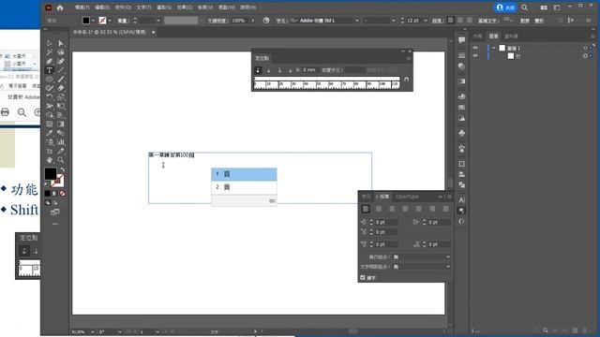600x337 pixels.
Task: Select the Eyedropper tool
Action: click(50, 133)
